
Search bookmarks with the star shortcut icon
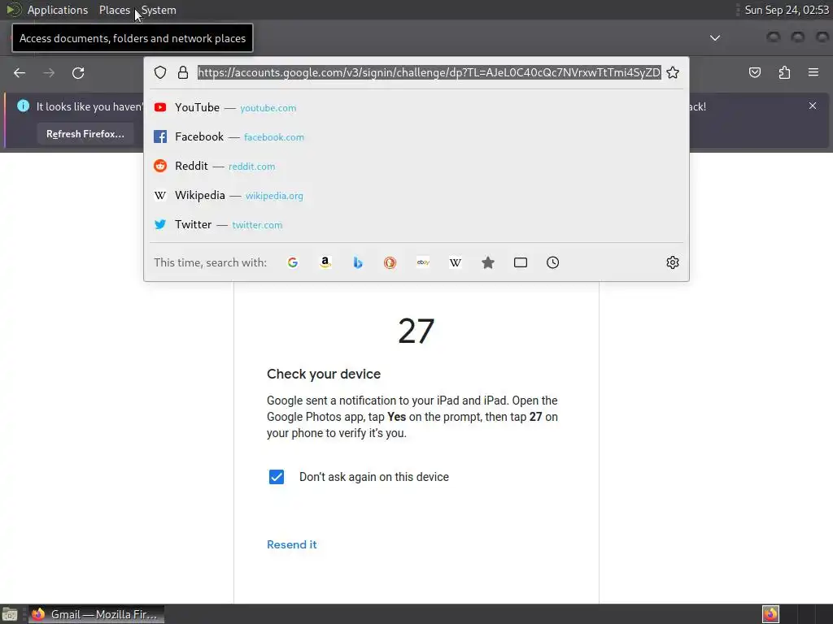click(488, 262)
